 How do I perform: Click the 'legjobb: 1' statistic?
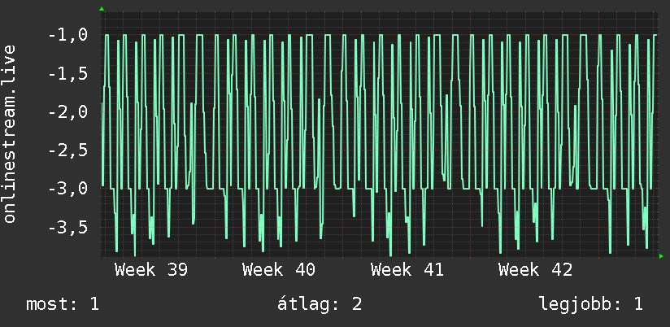591,304
